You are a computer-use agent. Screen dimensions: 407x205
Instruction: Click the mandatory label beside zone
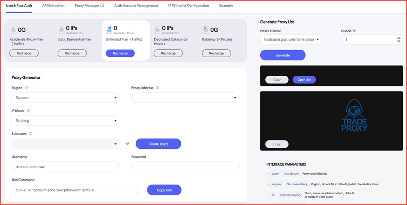pyautogui.click(x=291, y=174)
